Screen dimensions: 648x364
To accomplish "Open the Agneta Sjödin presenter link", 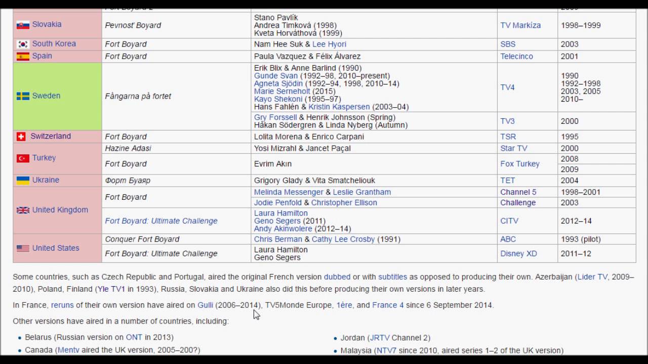I will click(278, 83).
